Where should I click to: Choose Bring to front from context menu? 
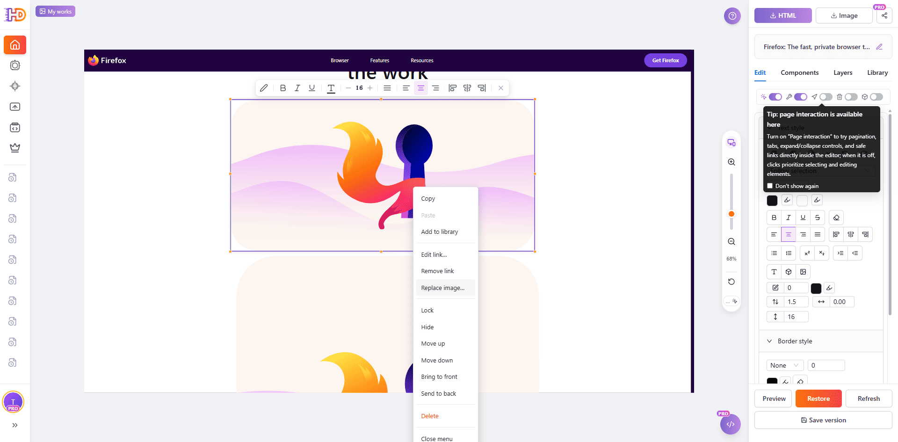(446, 377)
